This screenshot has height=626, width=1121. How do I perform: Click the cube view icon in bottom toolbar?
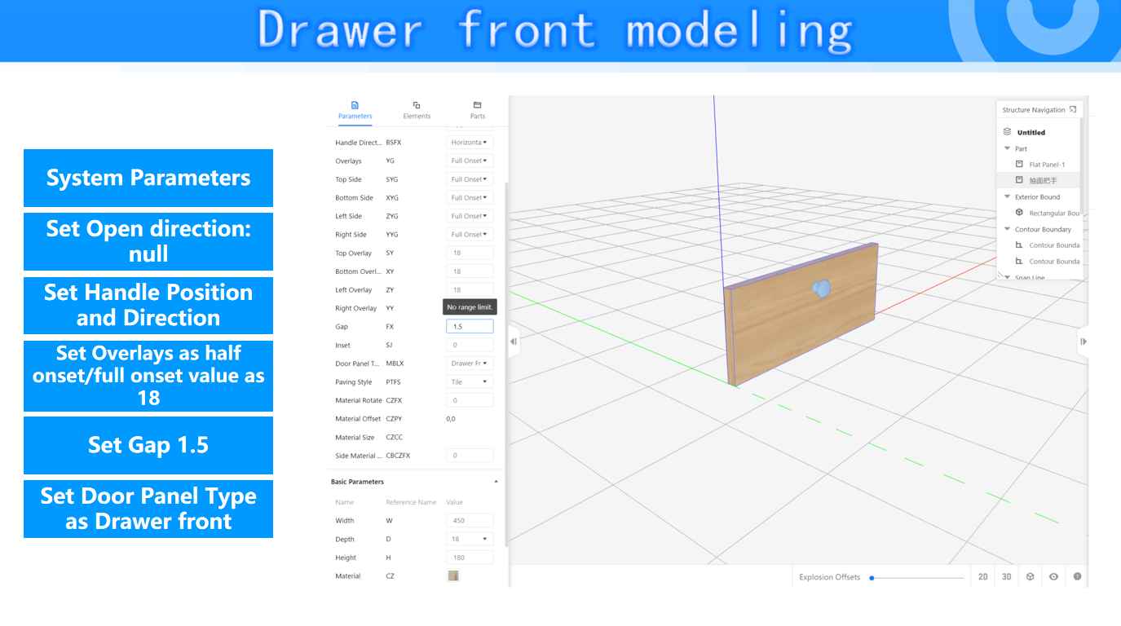[1031, 577]
